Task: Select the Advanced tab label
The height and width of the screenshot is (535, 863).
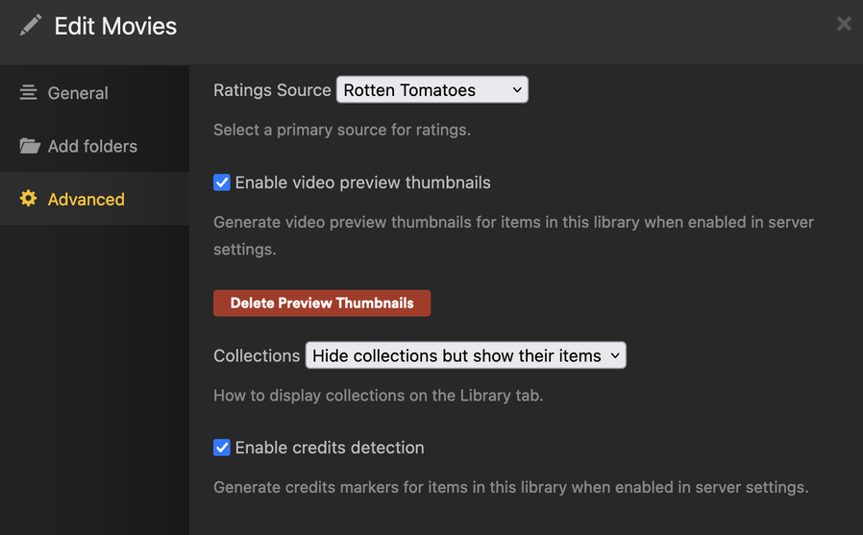Action: (86, 199)
